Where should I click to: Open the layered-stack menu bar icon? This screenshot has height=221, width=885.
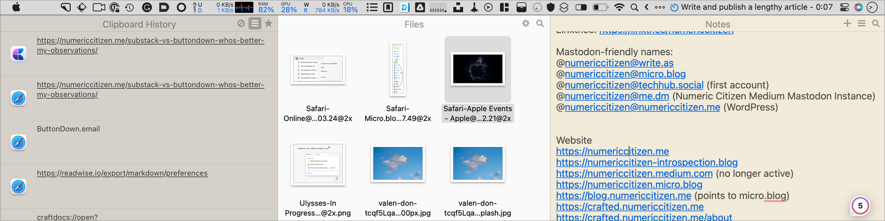click(x=564, y=7)
